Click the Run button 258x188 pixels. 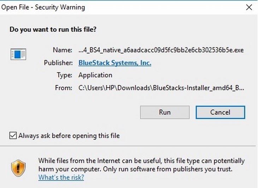tap(165, 112)
